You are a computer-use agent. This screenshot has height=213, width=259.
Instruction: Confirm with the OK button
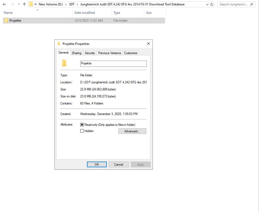tap(97, 165)
